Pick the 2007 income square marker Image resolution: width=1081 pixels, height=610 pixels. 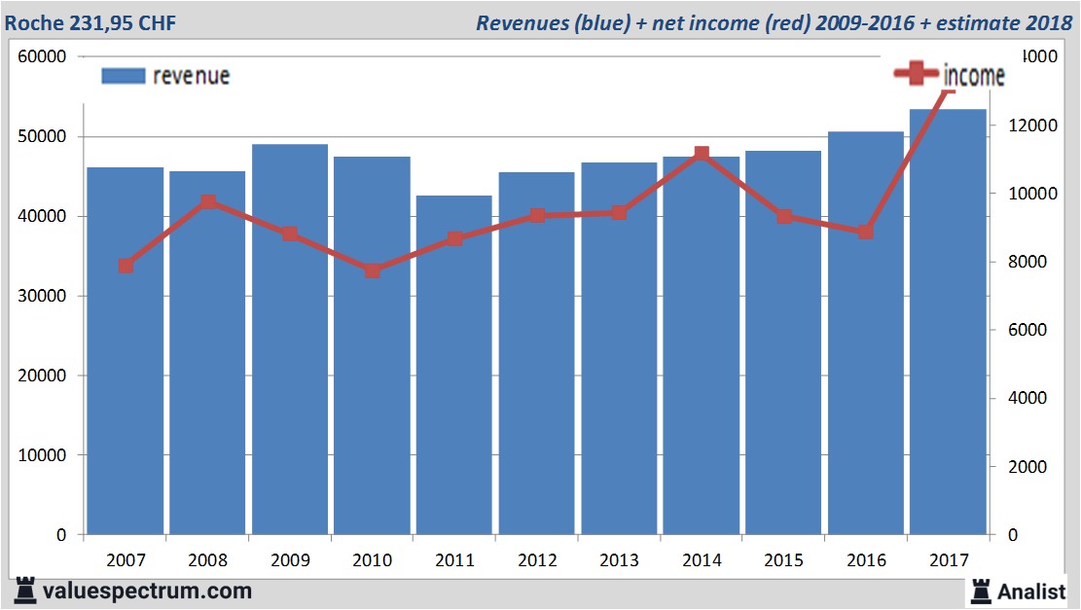(126, 266)
